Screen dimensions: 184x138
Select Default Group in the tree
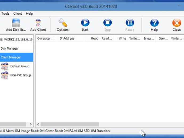coord(20,66)
